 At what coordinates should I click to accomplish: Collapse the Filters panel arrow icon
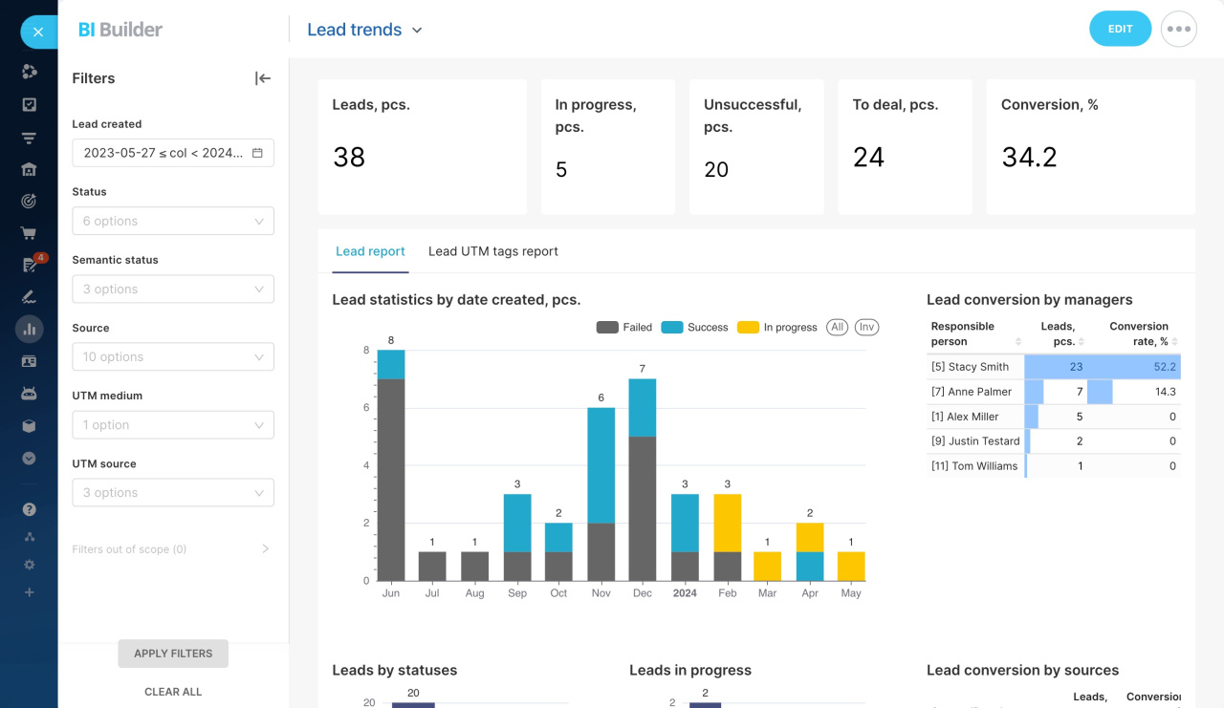(262, 78)
